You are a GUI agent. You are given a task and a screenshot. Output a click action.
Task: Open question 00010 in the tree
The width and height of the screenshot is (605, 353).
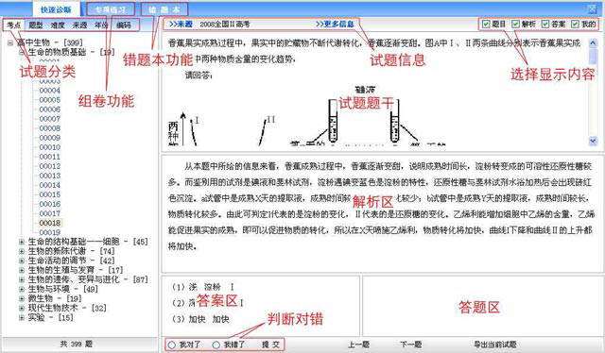(50, 147)
